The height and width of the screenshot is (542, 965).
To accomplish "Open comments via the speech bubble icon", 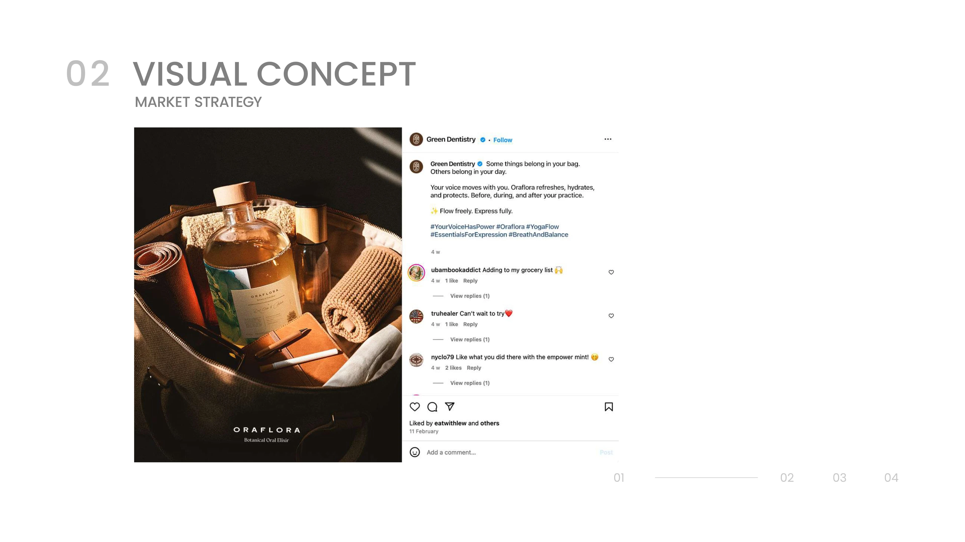I will click(432, 406).
